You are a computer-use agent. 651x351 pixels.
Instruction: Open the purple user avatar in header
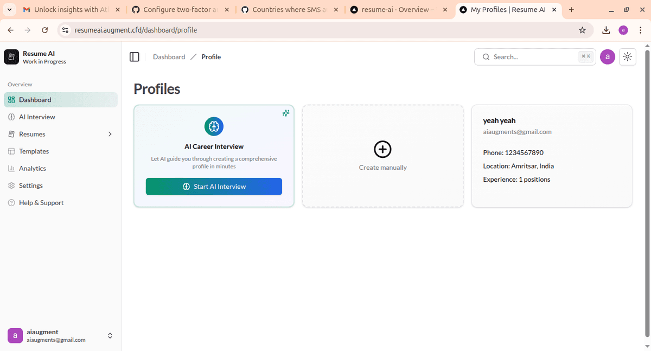tap(608, 57)
